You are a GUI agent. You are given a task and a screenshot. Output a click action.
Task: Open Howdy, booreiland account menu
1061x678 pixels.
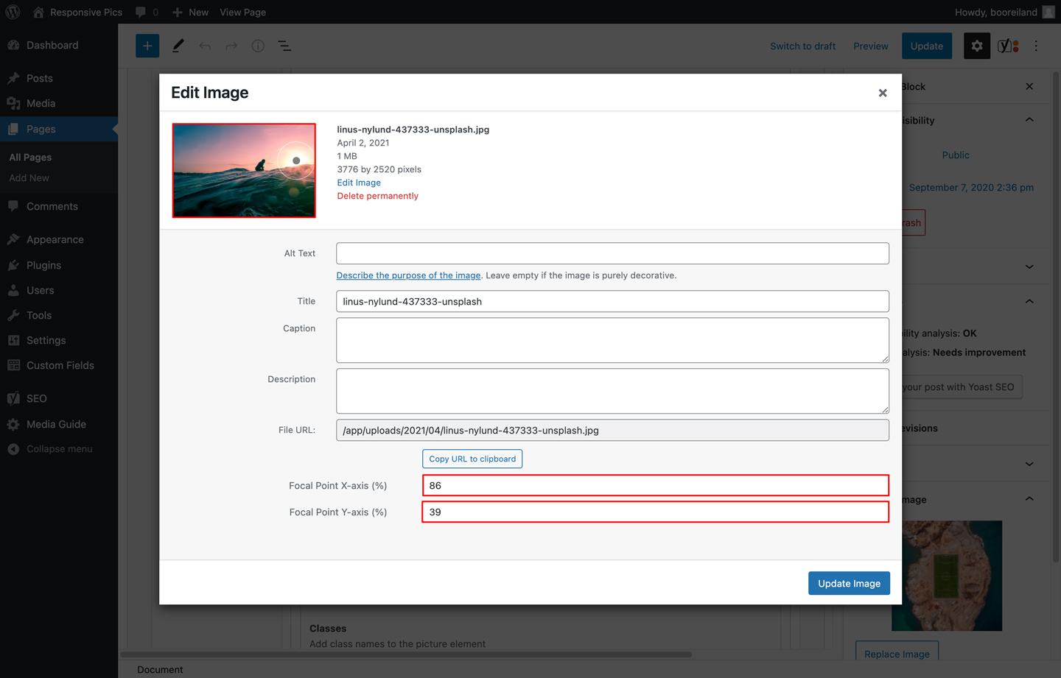point(1005,12)
